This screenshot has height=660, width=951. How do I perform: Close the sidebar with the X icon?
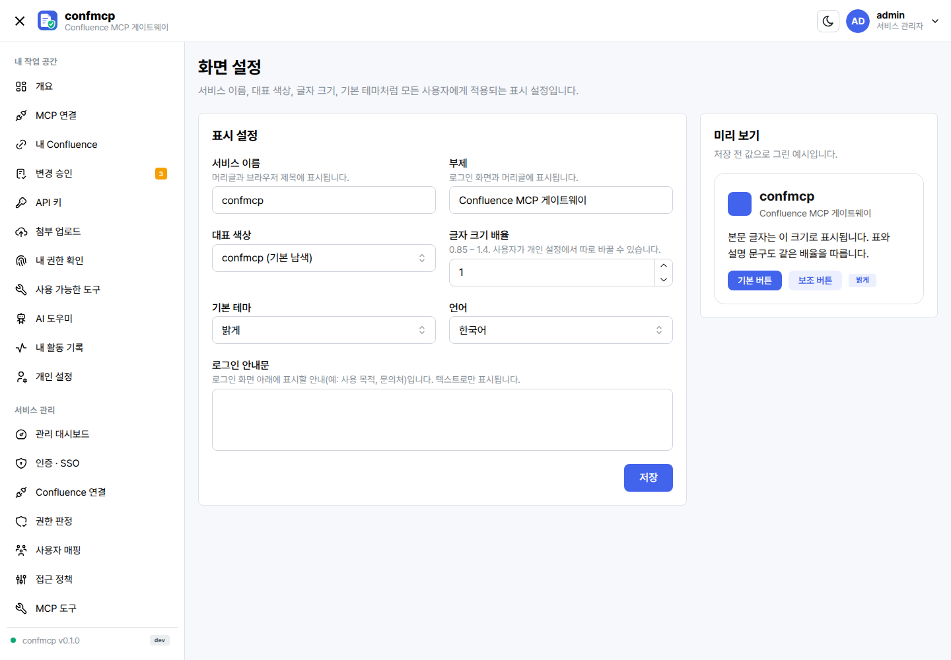(20, 21)
